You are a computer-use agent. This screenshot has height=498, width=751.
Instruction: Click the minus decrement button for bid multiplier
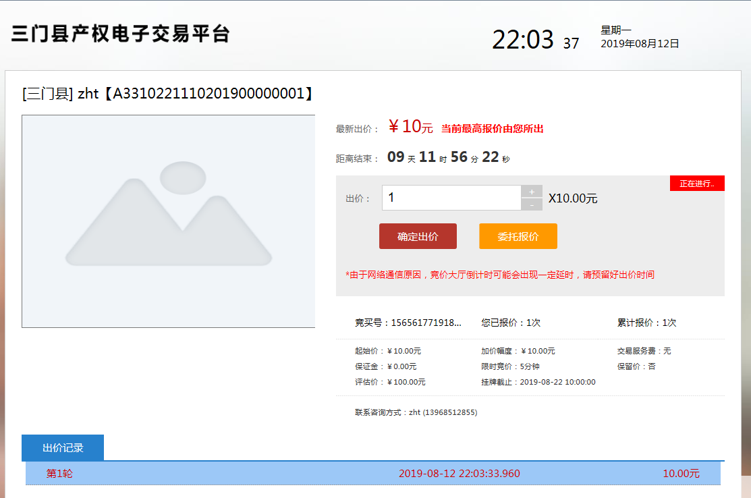coord(532,204)
